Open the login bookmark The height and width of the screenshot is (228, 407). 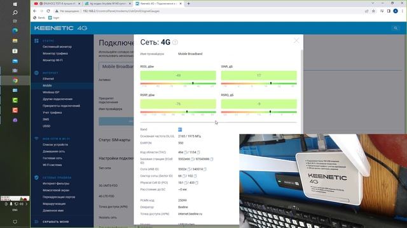click(53, 18)
